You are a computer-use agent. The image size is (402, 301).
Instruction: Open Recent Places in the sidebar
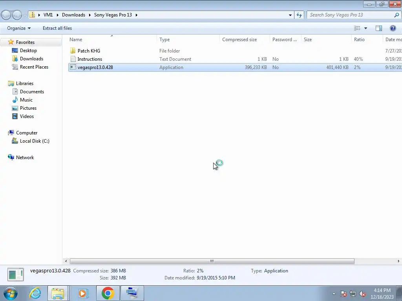pos(34,67)
